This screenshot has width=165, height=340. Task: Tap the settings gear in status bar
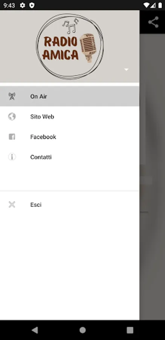pyautogui.click(x=23, y=5)
